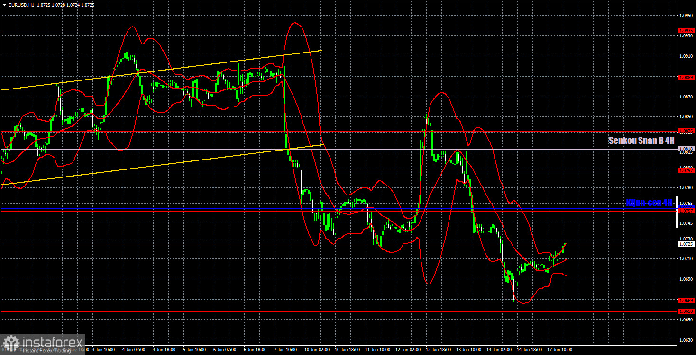Image resolution: width=696 pixels, height=355 pixels.
Task: Click the 1.0910 price axis value
Action: click(x=686, y=56)
